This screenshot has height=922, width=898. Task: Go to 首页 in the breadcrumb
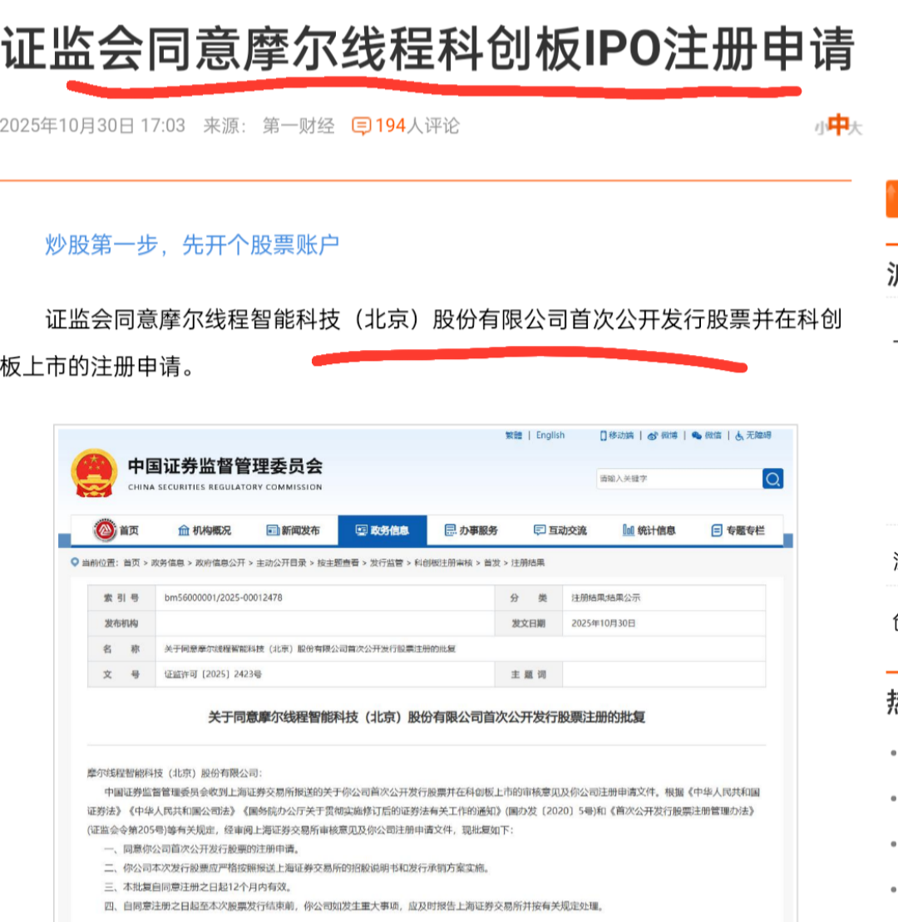(x=131, y=563)
